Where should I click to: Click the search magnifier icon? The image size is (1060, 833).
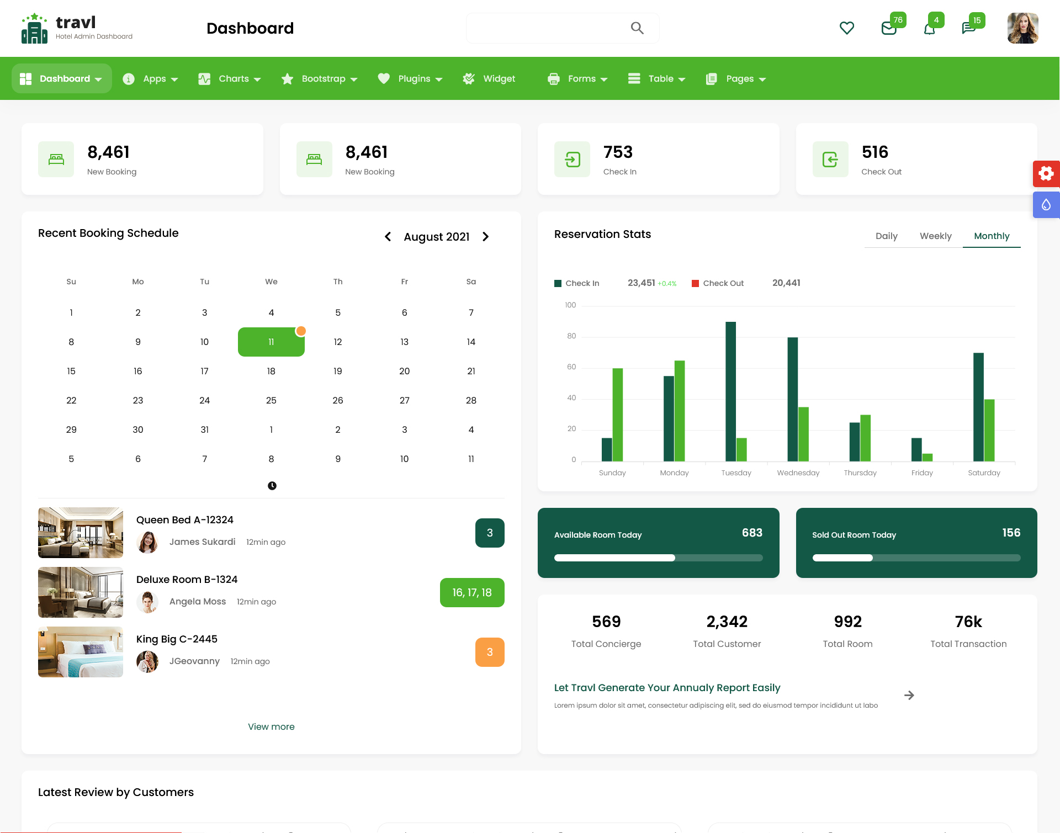click(637, 28)
